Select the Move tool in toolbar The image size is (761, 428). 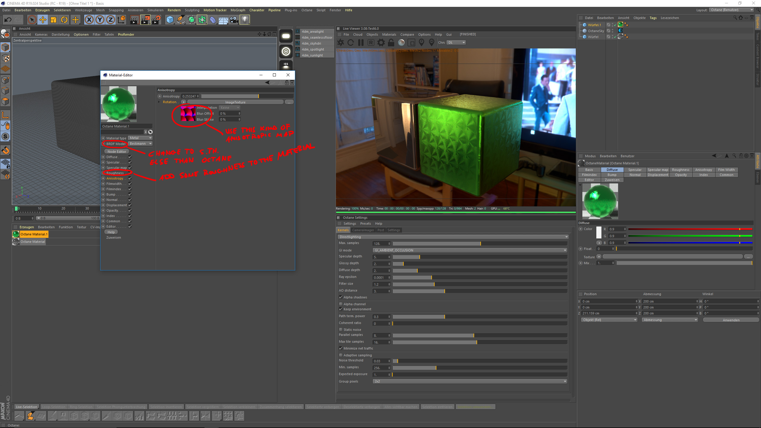(x=43, y=20)
